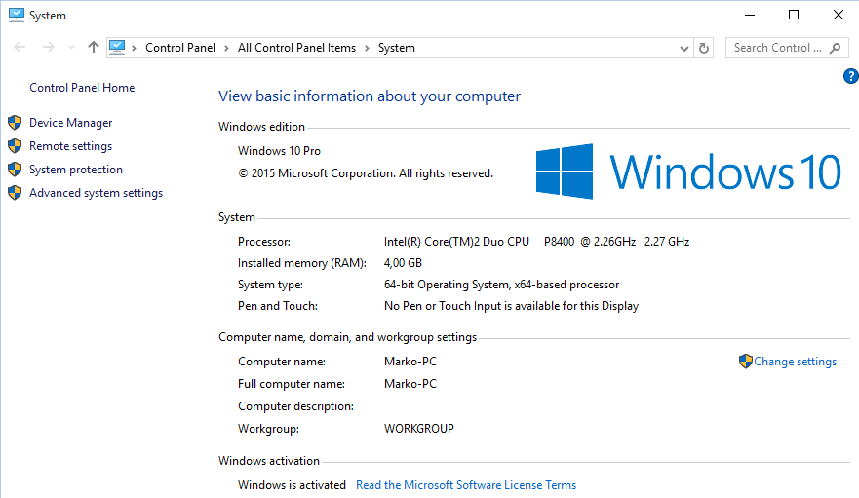
Task: Open Advanced system settings link
Action: (96, 193)
